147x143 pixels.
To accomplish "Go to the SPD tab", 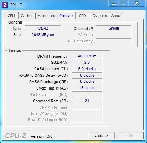I will (x=83, y=16).
